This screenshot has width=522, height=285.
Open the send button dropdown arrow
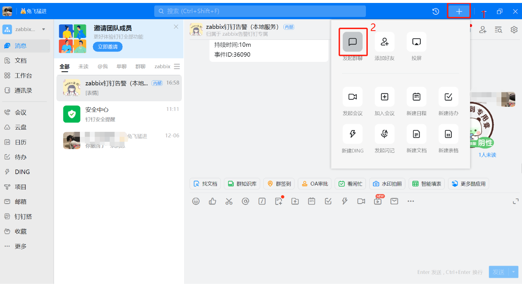514,272
